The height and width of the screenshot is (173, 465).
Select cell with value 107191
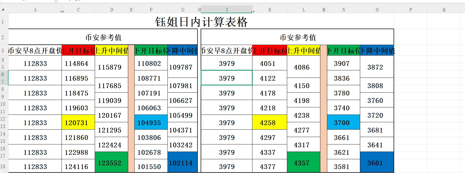coord(151,93)
